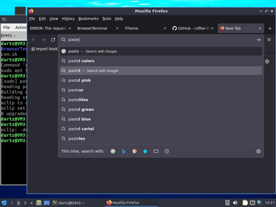
Task: Choose 'pasteles' suggestion
Action: click(161, 138)
